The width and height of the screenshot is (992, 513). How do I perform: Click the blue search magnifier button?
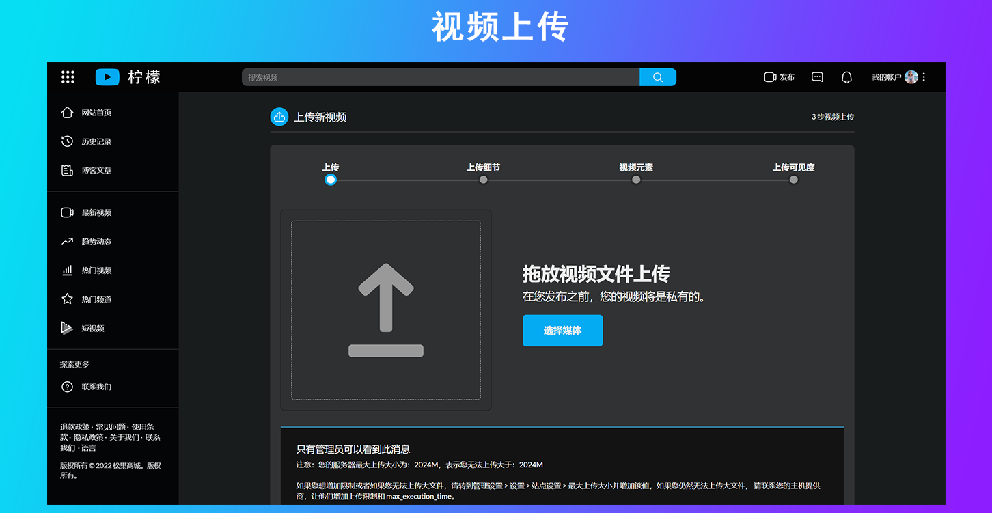click(x=657, y=77)
